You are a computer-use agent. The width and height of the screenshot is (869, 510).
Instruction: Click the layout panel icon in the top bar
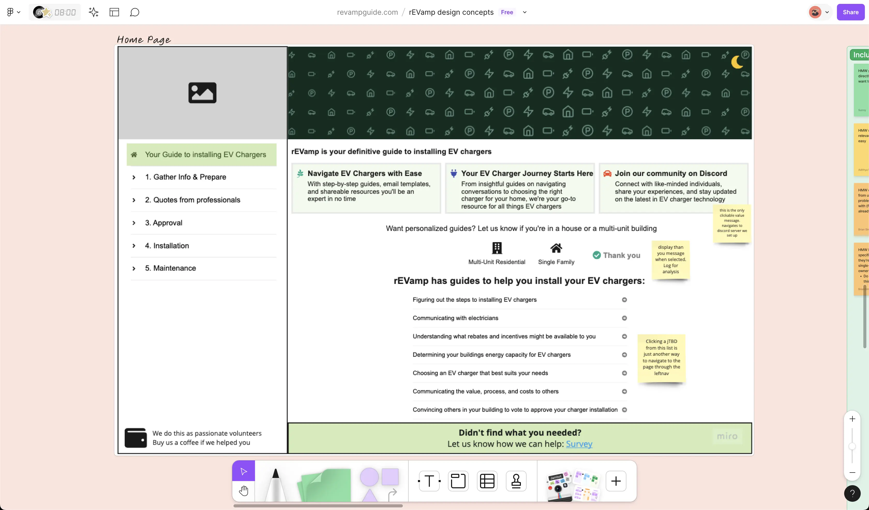tap(114, 12)
